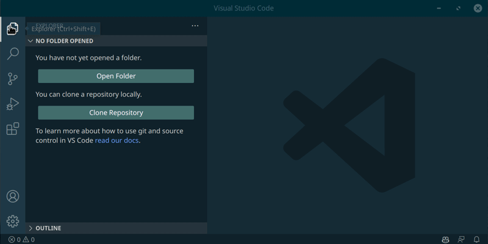Open the Manage gear menu
The height and width of the screenshot is (244, 488).
pyautogui.click(x=13, y=221)
